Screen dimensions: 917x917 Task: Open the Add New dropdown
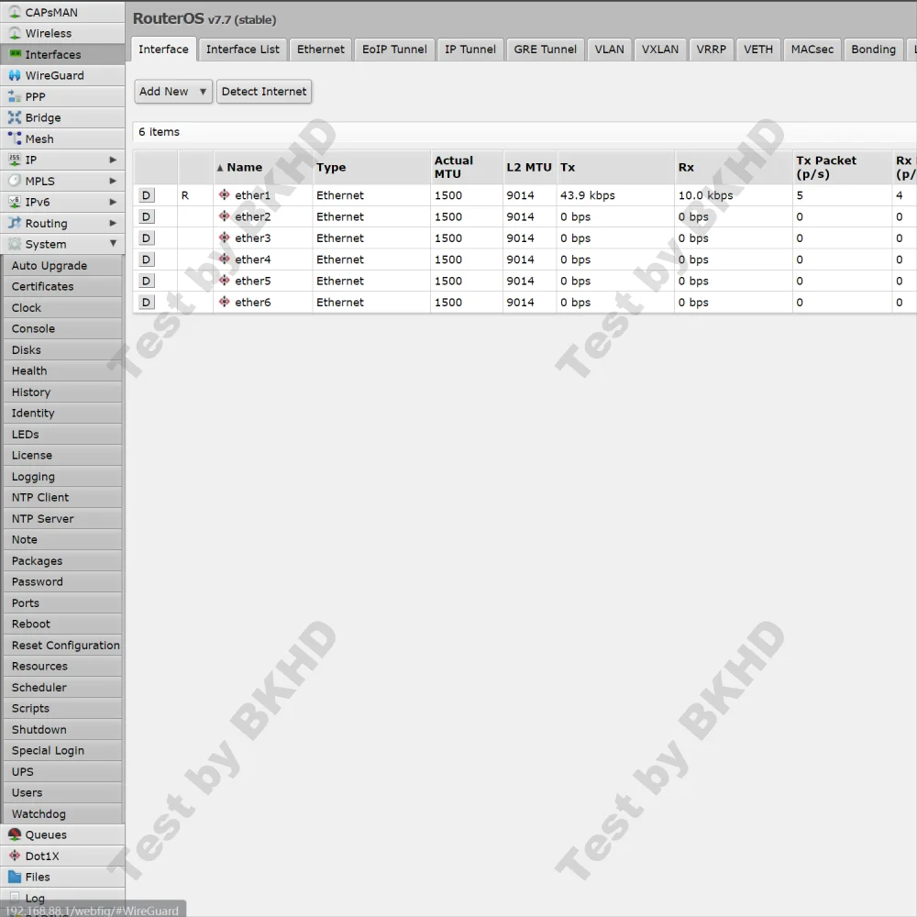click(173, 91)
